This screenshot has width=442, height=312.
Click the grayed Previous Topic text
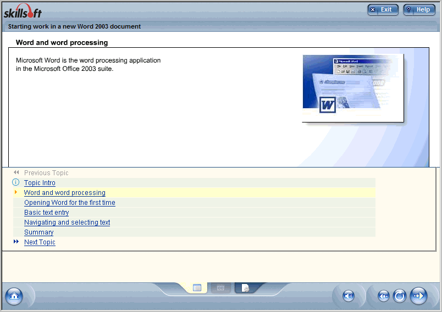pyautogui.click(x=46, y=173)
